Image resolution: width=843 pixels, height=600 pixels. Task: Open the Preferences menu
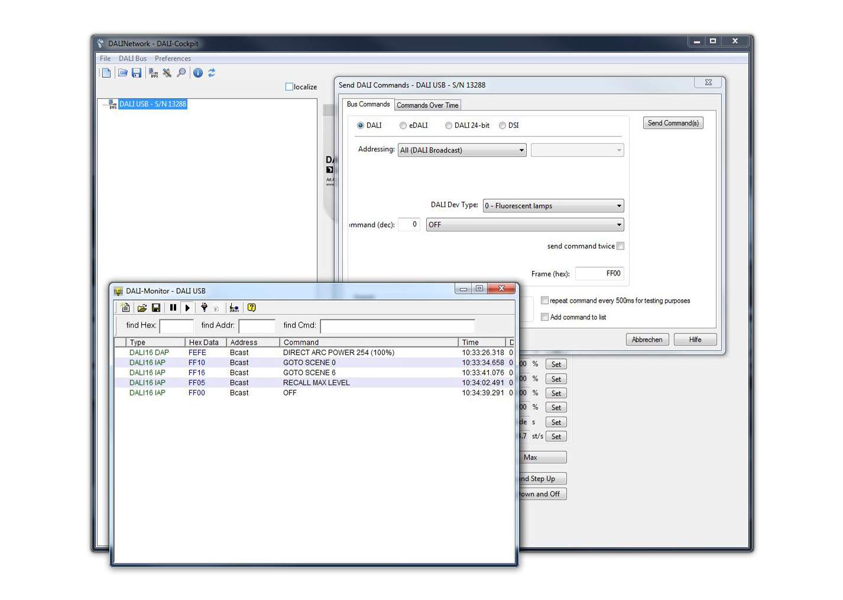click(173, 59)
